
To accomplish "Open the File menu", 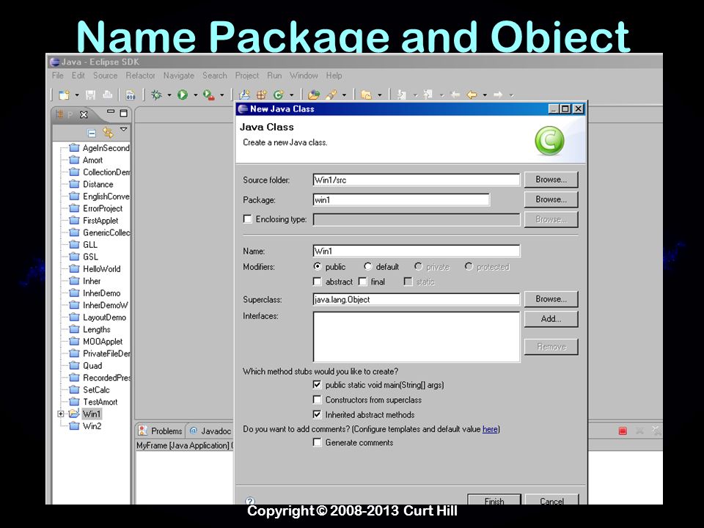I will coord(58,76).
